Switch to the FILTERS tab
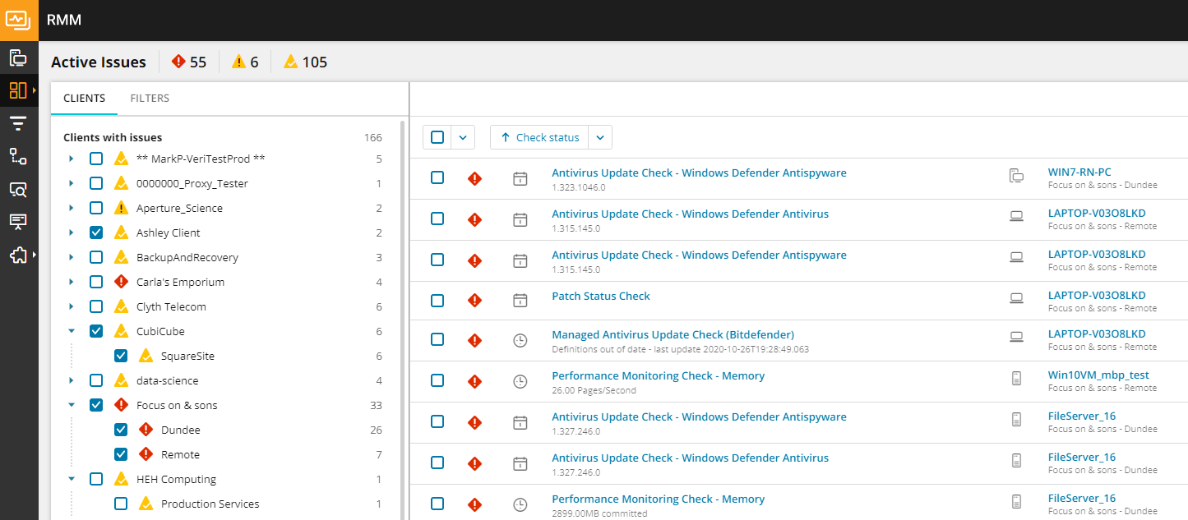 149,97
